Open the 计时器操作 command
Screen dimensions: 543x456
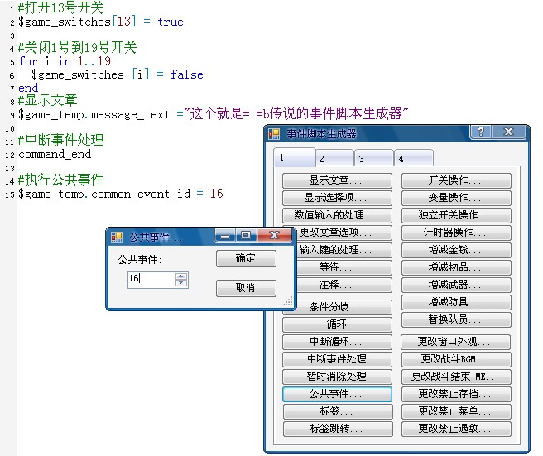[456, 233]
